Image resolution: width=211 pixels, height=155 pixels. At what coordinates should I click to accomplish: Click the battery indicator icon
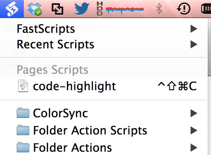point(206,9)
